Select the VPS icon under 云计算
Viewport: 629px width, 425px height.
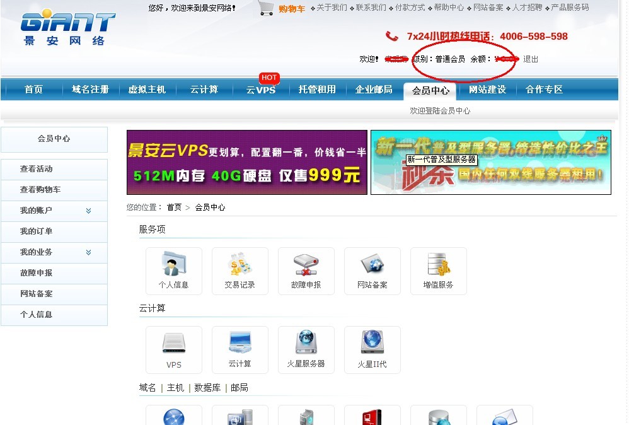174,349
